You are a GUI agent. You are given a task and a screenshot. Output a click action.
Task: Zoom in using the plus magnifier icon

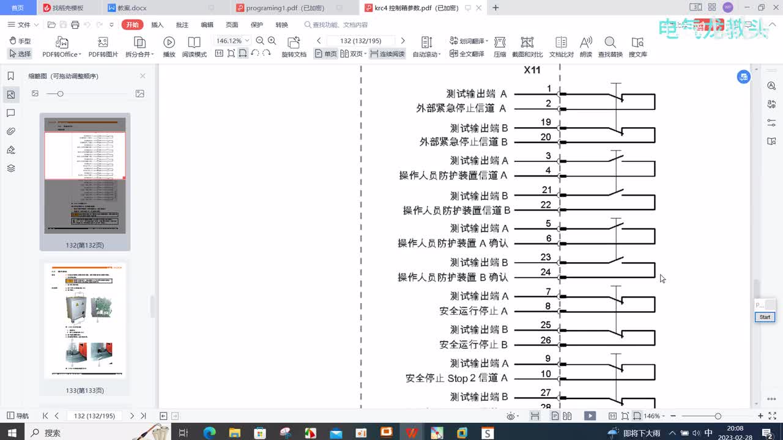click(x=272, y=41)
